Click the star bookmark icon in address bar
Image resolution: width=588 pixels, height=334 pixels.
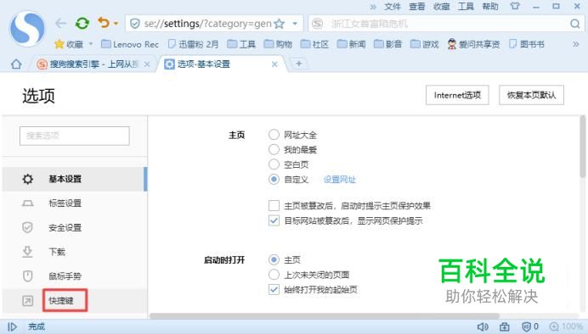click(279, 24)
